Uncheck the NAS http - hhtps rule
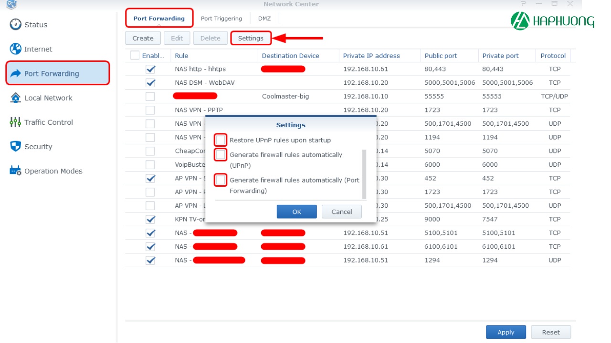Image resolution: width=611 pixels, height=343 pixels. click(150, 69)
